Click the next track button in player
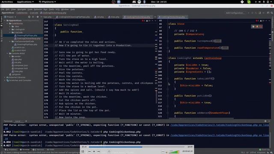274x154 pixels. coord(98,151)
